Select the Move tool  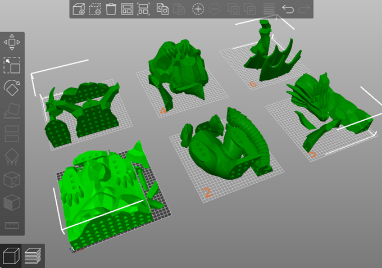click(x=12, y=43)
